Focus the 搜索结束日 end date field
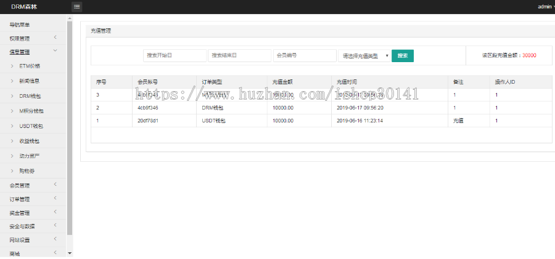 (x=240, y=55)
